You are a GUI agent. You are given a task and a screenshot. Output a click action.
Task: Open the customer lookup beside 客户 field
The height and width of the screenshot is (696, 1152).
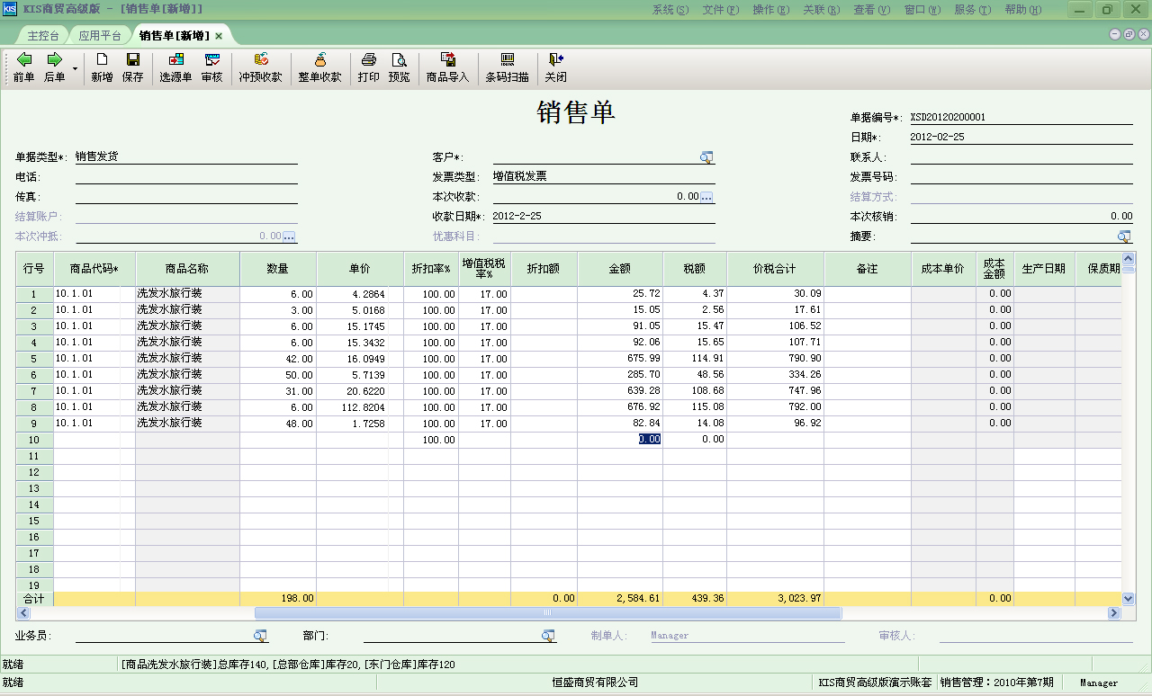[x=707, y=156]
